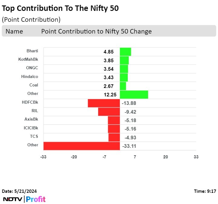The height and width of the screenshot is (204, 218).
Task: Select the red HDFCBk bar
Action: tap(104, 103)
